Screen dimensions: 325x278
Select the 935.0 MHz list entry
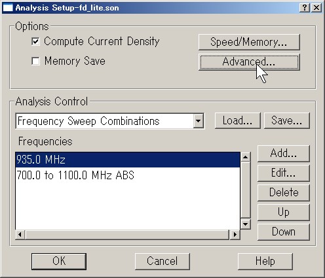point(128,160)
